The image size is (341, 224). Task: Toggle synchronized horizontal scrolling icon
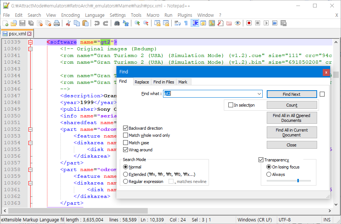[166, 23]
